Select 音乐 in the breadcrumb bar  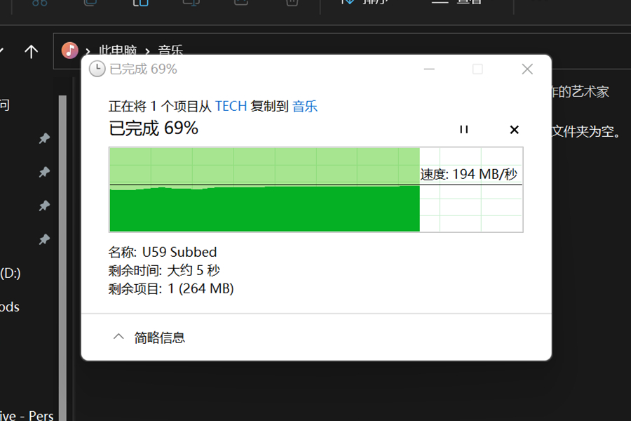(171, 51)
